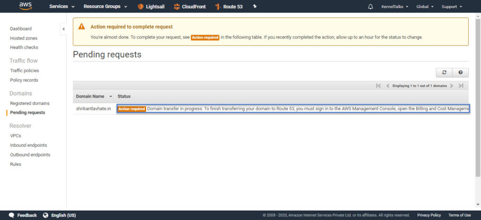Open Policy records in sidebar
The width and height of the screenshot is (481, 220).
(x=24, y=80)
